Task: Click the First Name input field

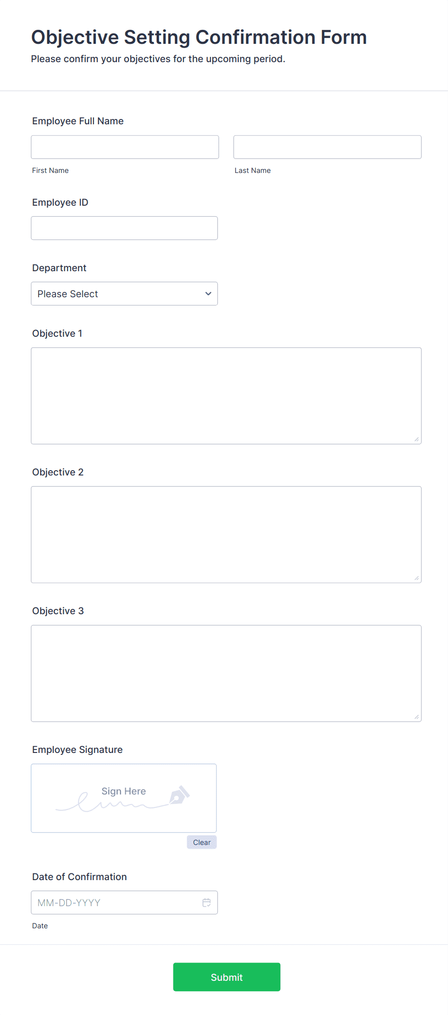Action: [125, 147]
